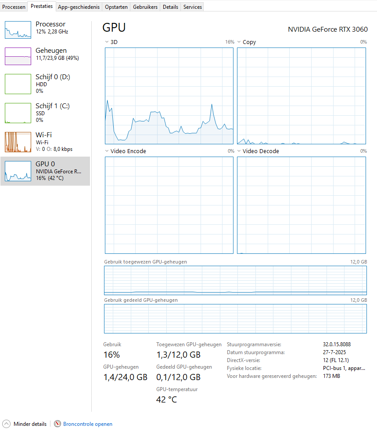Open the App-geschiedenis tab
Viewport: 377px width, 432px height.
(x=79, y=7)
